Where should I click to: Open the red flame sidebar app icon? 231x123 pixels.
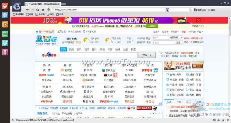coord(5,6)
